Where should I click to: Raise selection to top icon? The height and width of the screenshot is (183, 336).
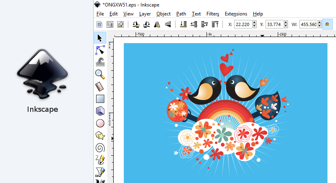[x=215, y=24]
